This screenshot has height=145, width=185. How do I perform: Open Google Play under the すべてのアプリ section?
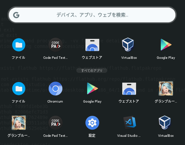[x=92, y=89]
